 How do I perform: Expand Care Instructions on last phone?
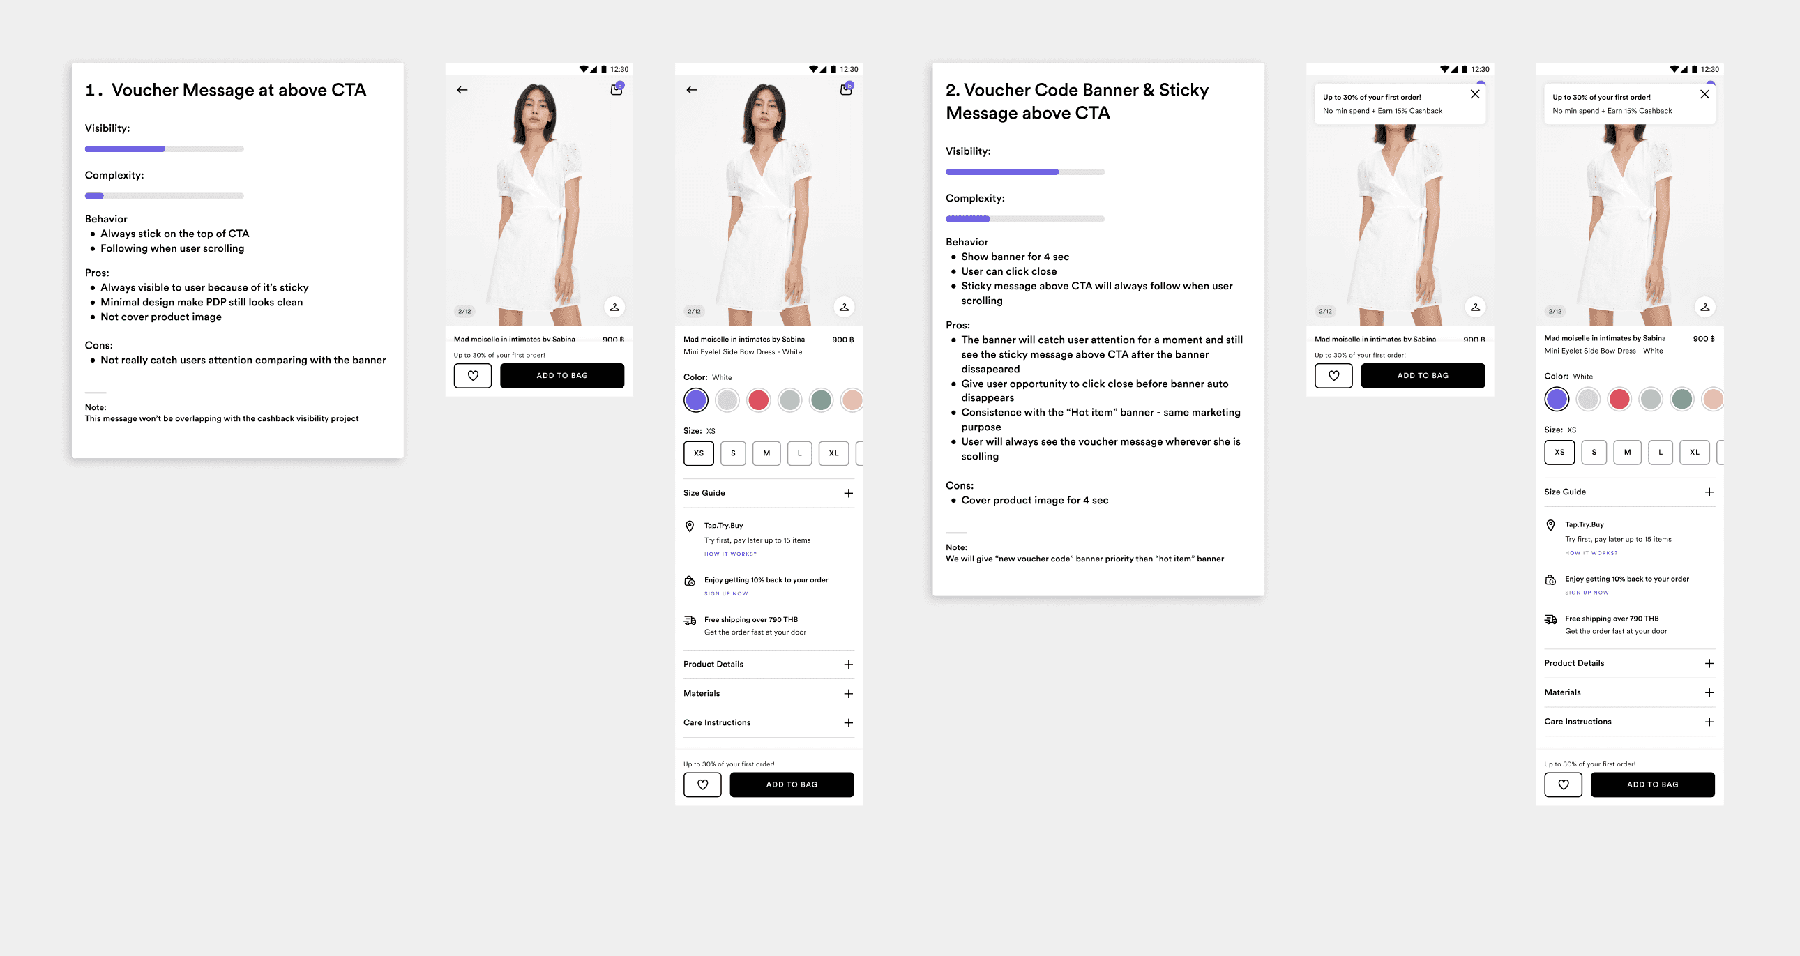[1630, 721]
